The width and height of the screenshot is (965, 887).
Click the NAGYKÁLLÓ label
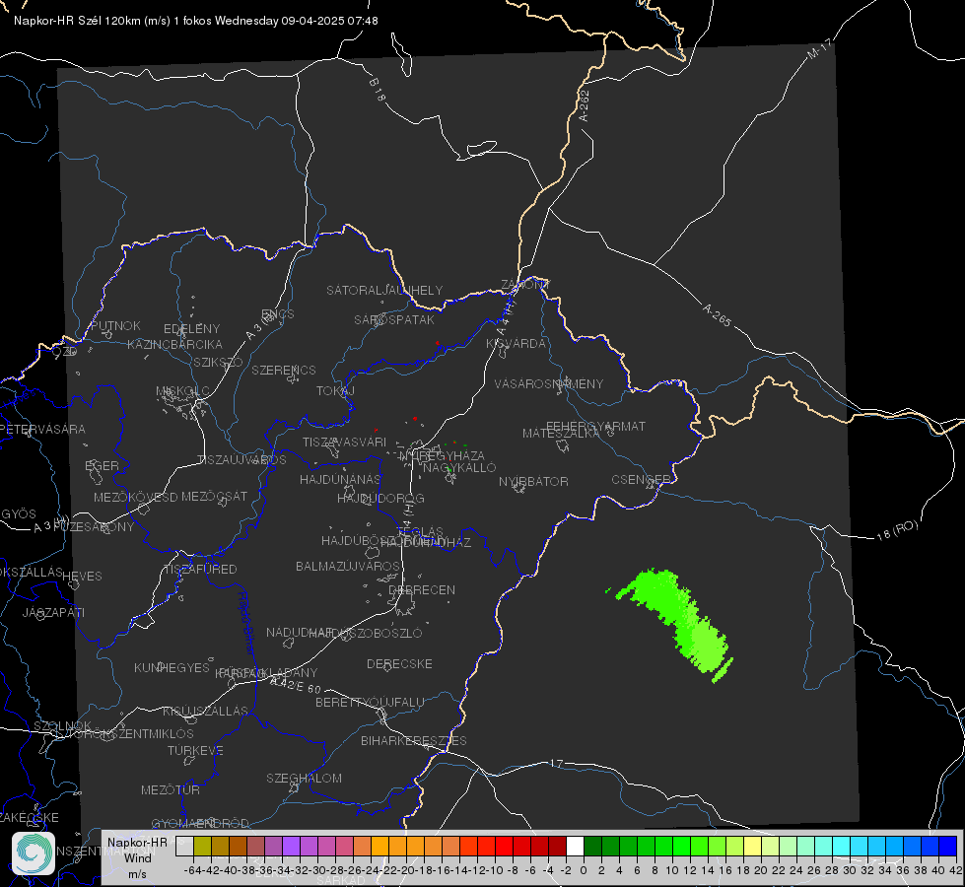click(x=459, y=468)
